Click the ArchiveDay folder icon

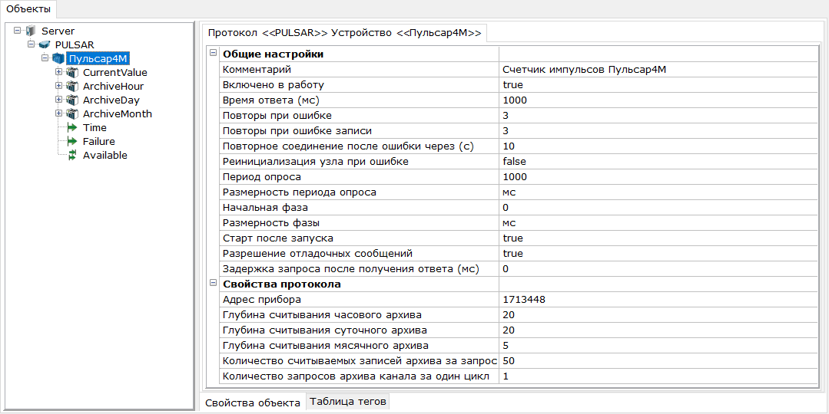pyautogui.click(x=72, y=100)
